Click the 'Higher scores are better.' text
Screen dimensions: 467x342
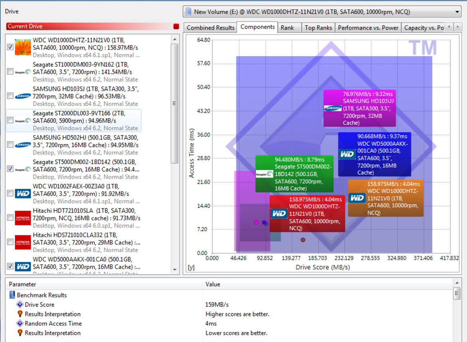(x=237, y=314)
